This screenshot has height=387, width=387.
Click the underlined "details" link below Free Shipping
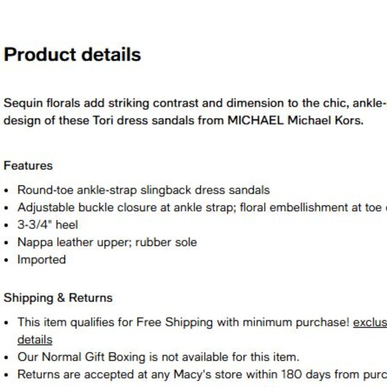(35, 339)
